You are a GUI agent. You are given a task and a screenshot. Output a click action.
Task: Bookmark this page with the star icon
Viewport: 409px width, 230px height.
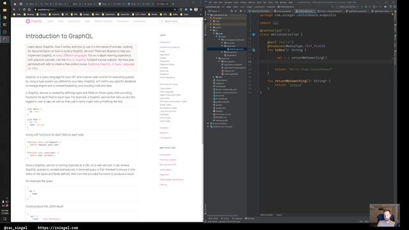click(x=174, y=10)
